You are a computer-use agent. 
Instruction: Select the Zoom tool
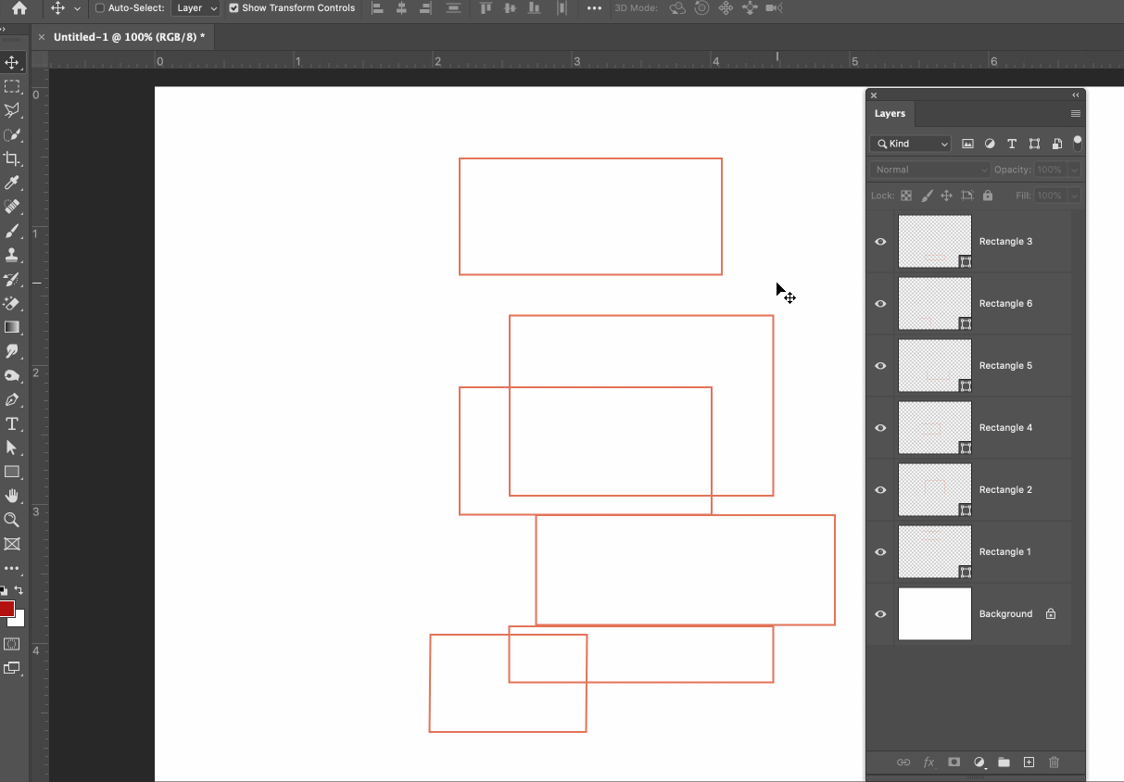pos(12,520)
